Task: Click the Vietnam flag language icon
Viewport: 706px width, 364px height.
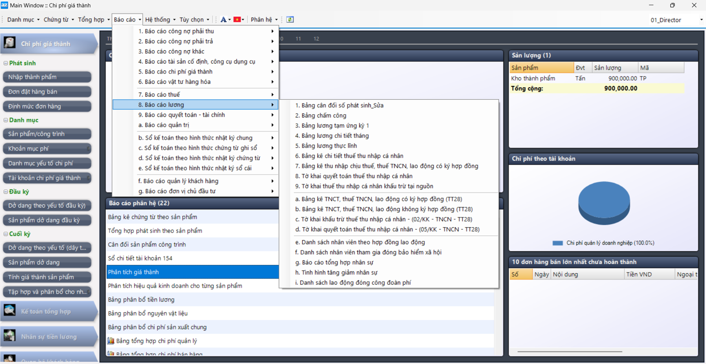Action: click(x=237, y=19)
